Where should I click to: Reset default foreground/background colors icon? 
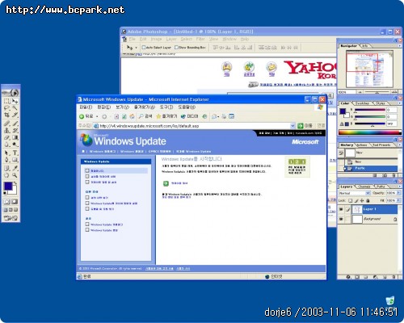click(x=5, y=193)
